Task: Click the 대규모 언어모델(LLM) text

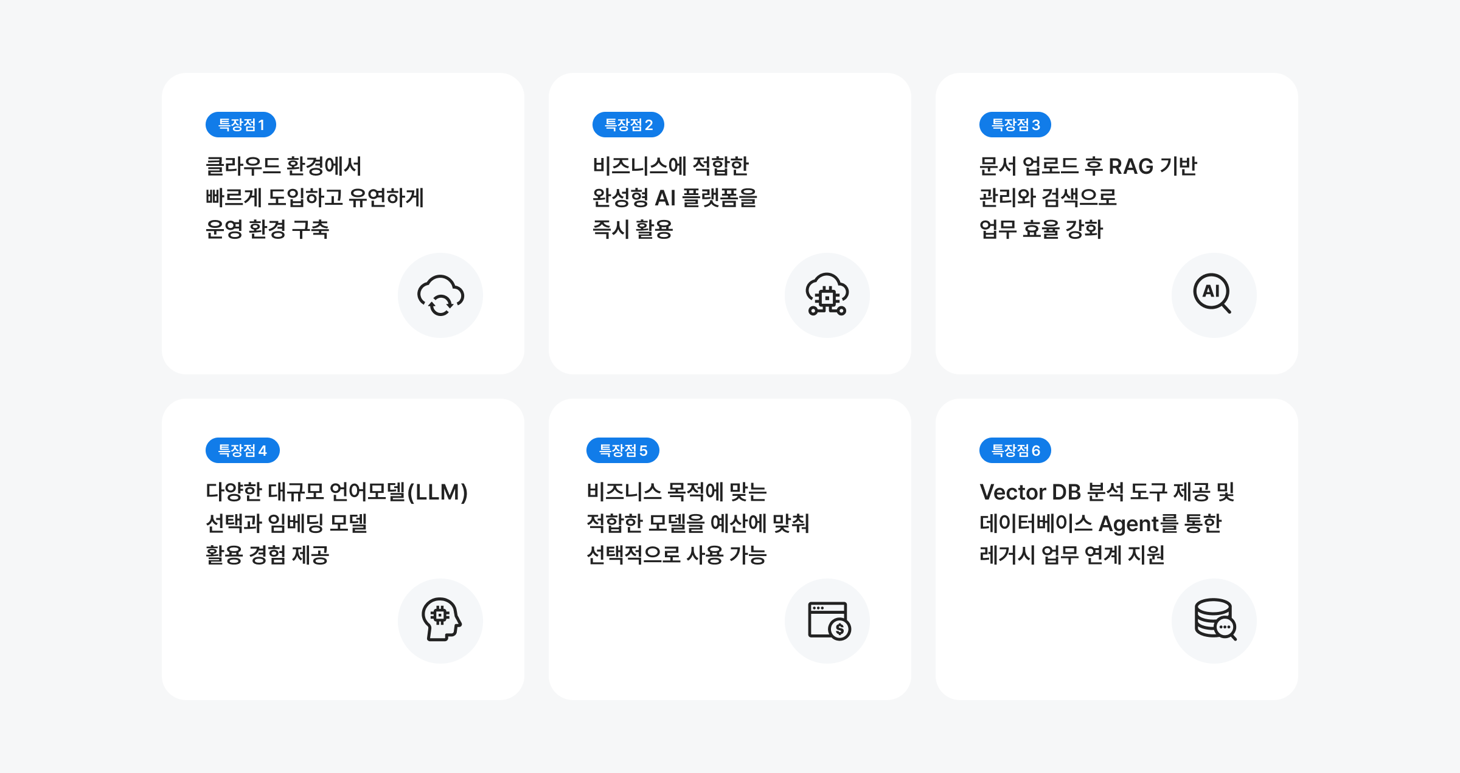Action: pos(367,492)
